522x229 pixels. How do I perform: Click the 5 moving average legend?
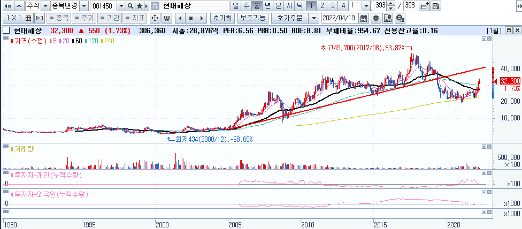click(x=53, y=41)
